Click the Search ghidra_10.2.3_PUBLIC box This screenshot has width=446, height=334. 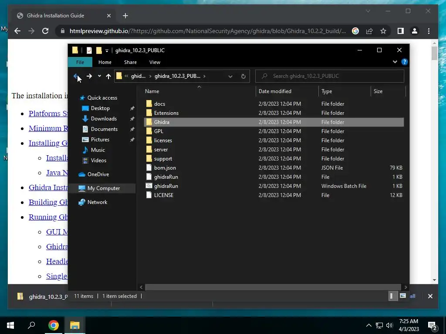click(x=330, y=76)
